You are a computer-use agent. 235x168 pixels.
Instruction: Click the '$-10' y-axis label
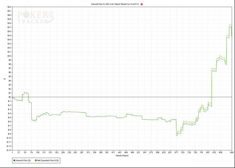[x=9, y=138]
